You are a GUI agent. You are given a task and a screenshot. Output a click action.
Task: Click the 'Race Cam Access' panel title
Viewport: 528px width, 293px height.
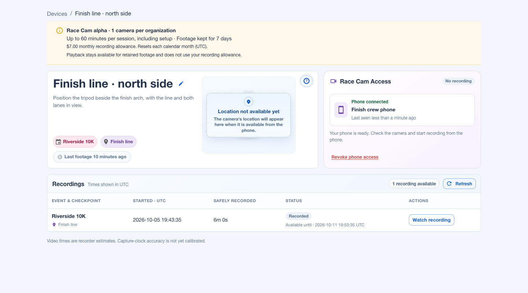click(365, 81)
